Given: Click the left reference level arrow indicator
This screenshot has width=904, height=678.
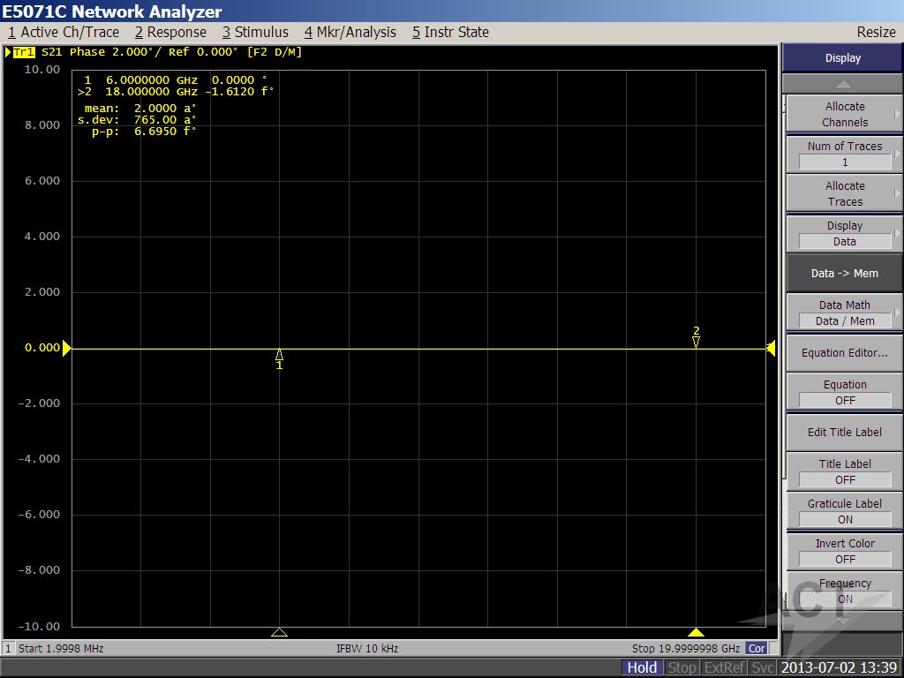Looking at the screenshot, I should pyautogui.click(x=67, y=348).
